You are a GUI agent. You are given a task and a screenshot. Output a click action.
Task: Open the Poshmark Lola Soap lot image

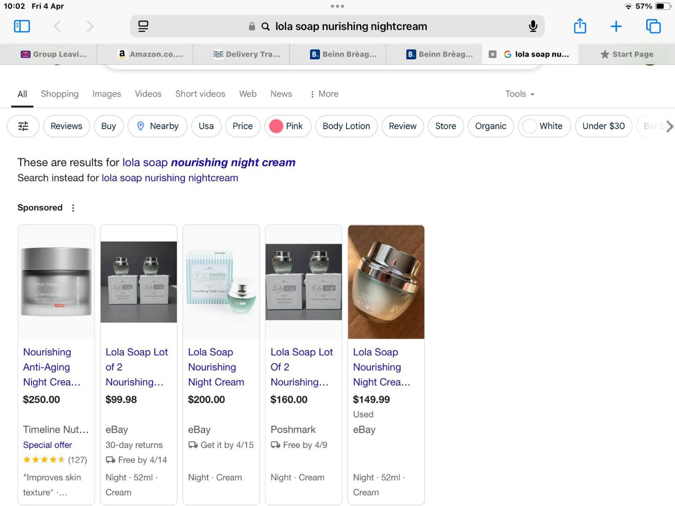pos(303,282)
